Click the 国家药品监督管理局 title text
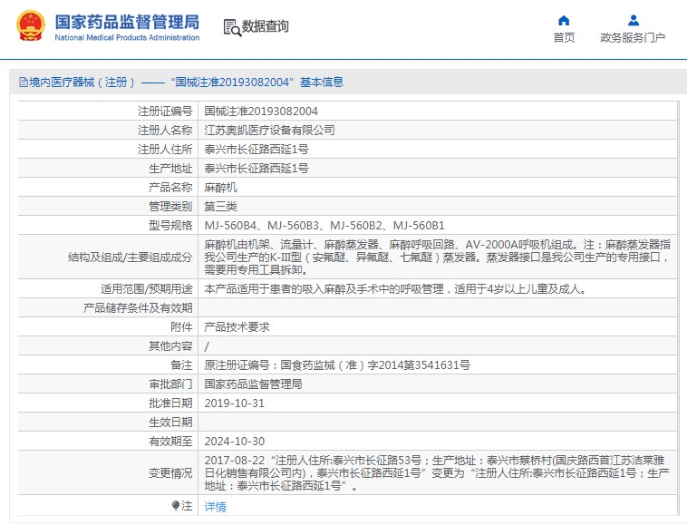The height and width of the screenshot is (525, 687). (127, 22)
